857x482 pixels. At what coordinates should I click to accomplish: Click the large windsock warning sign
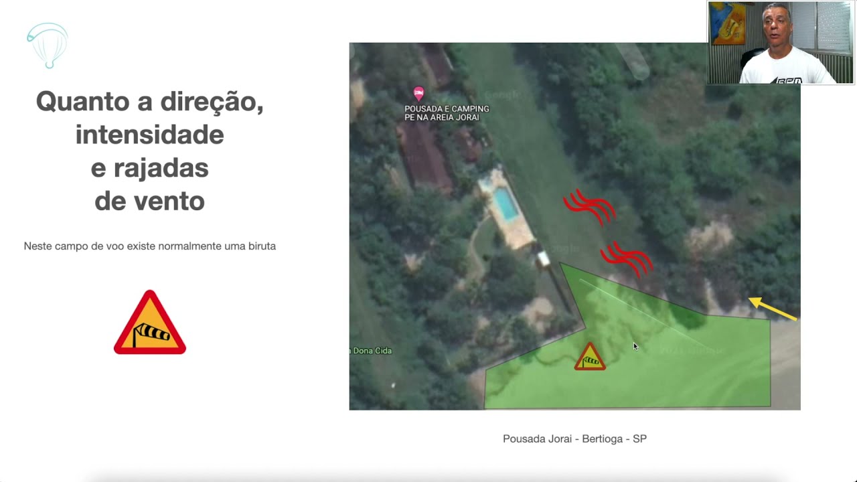(x=150, y=323)
